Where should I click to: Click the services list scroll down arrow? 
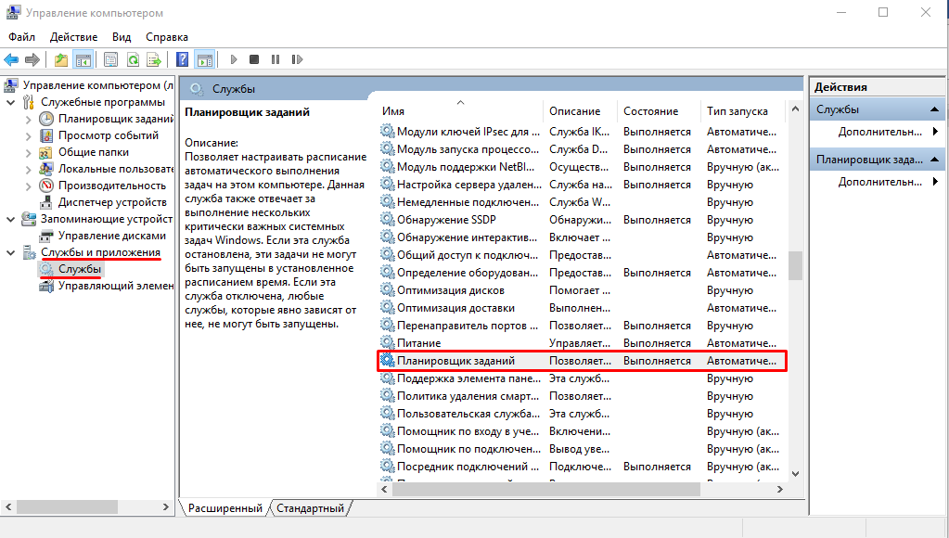click(795, 474)
